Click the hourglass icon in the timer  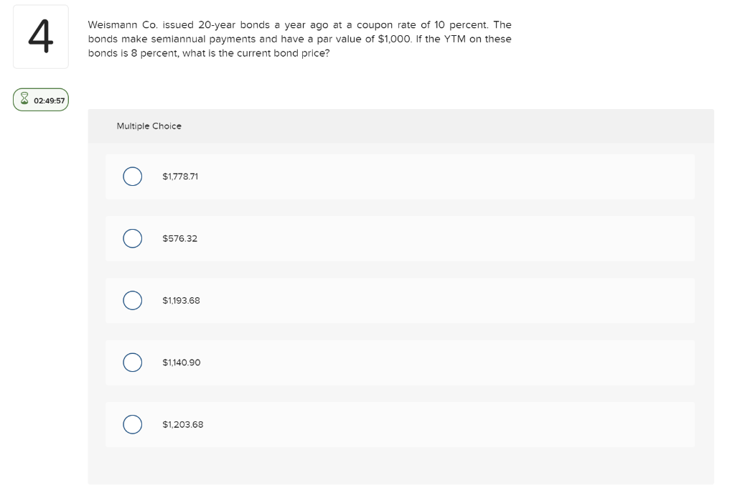click(x=24, y=100)
